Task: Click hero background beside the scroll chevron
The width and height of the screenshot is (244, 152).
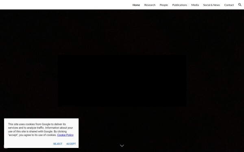Action: coord(156,146)
